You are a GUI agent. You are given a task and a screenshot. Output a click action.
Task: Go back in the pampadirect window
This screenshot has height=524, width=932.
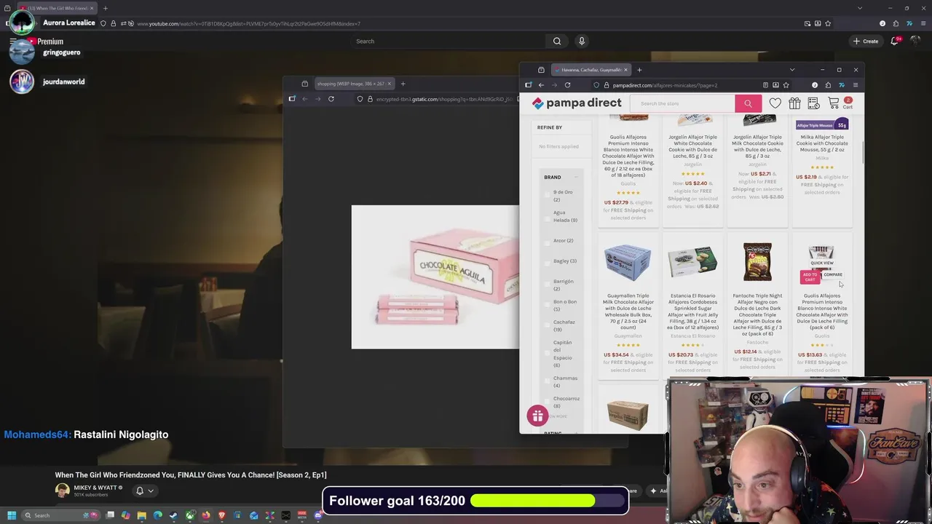click(x=541, y=85)
